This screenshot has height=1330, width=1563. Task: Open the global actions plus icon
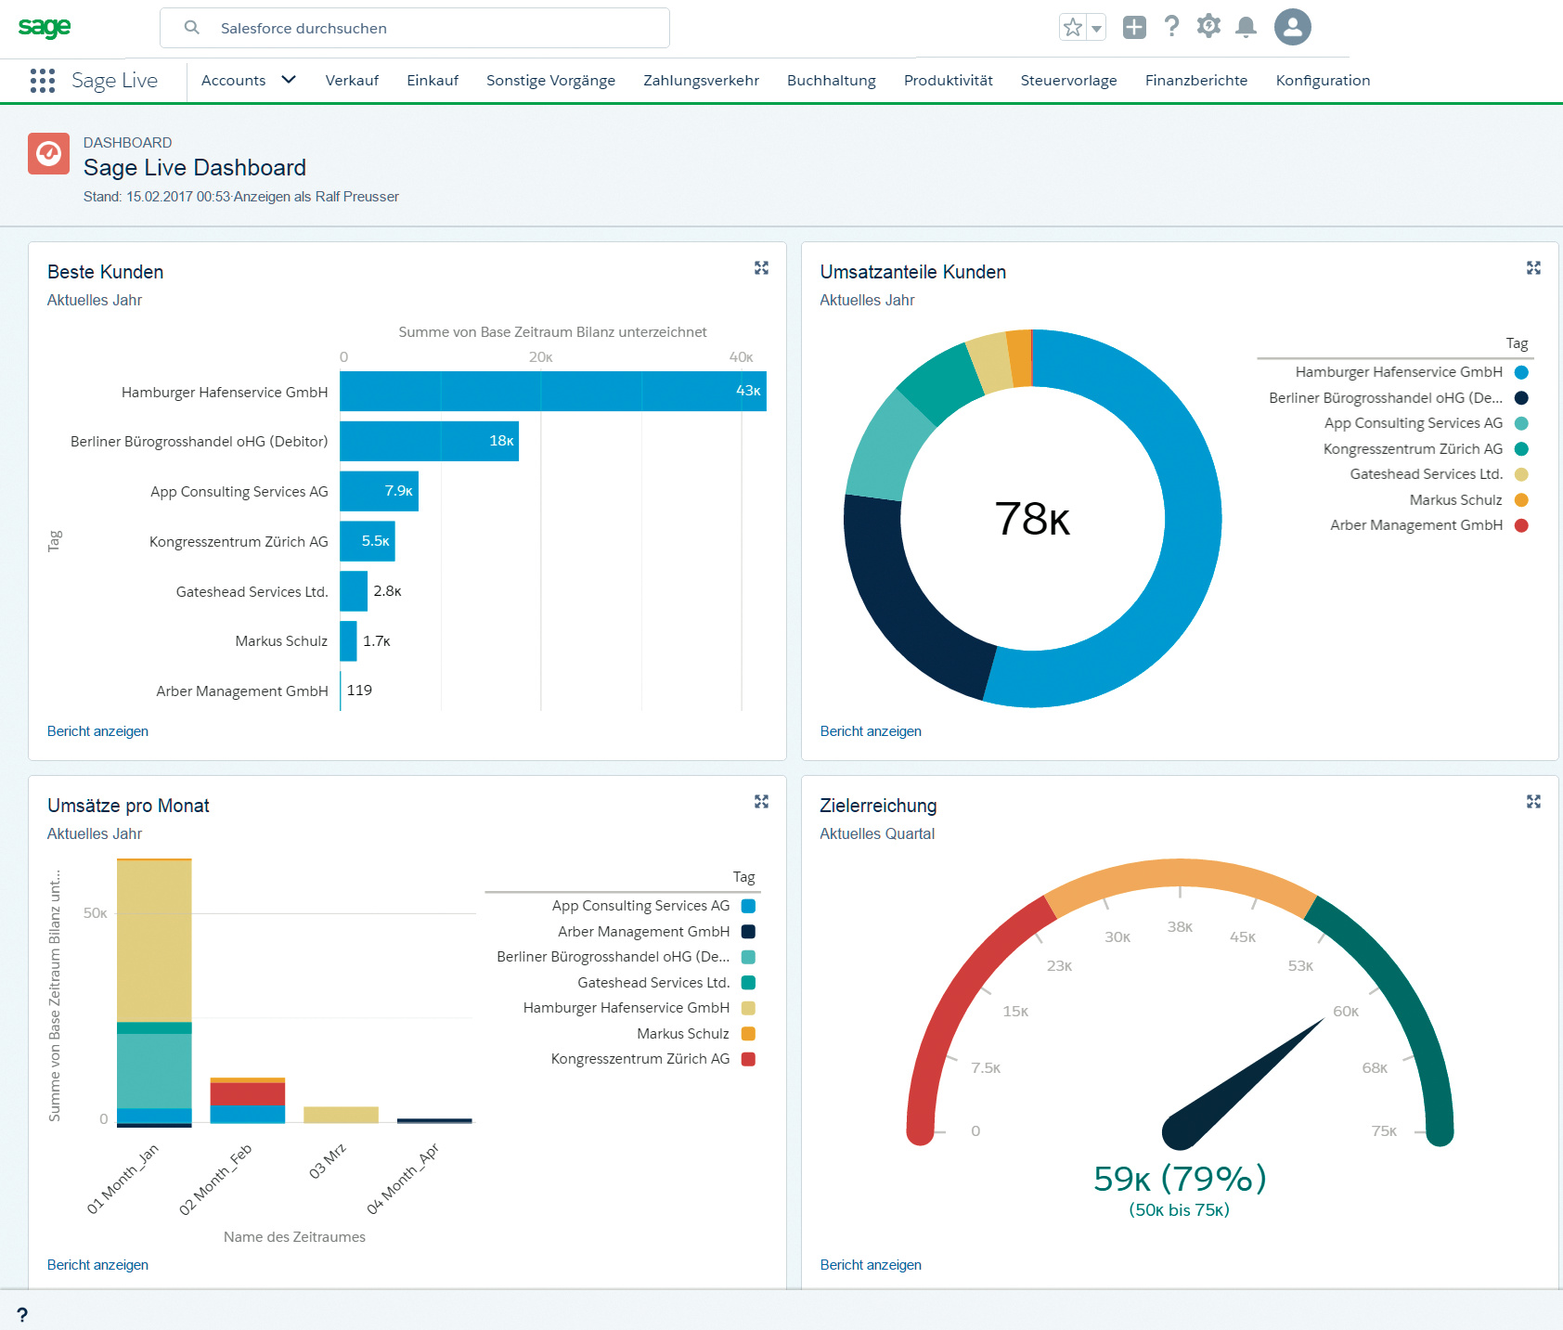point(1134,28)
